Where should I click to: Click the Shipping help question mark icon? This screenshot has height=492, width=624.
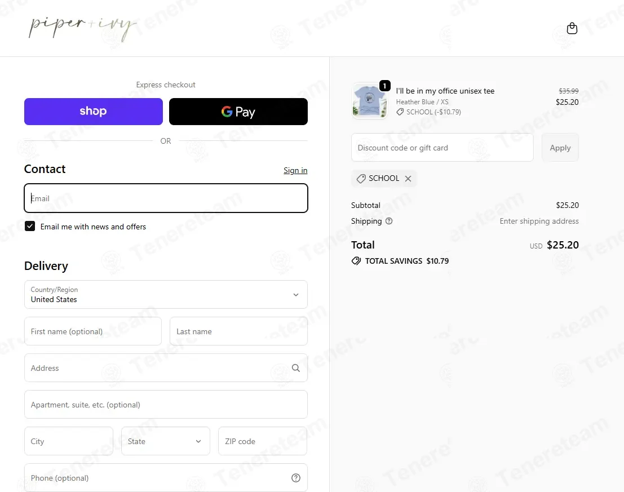click(389, 221)
